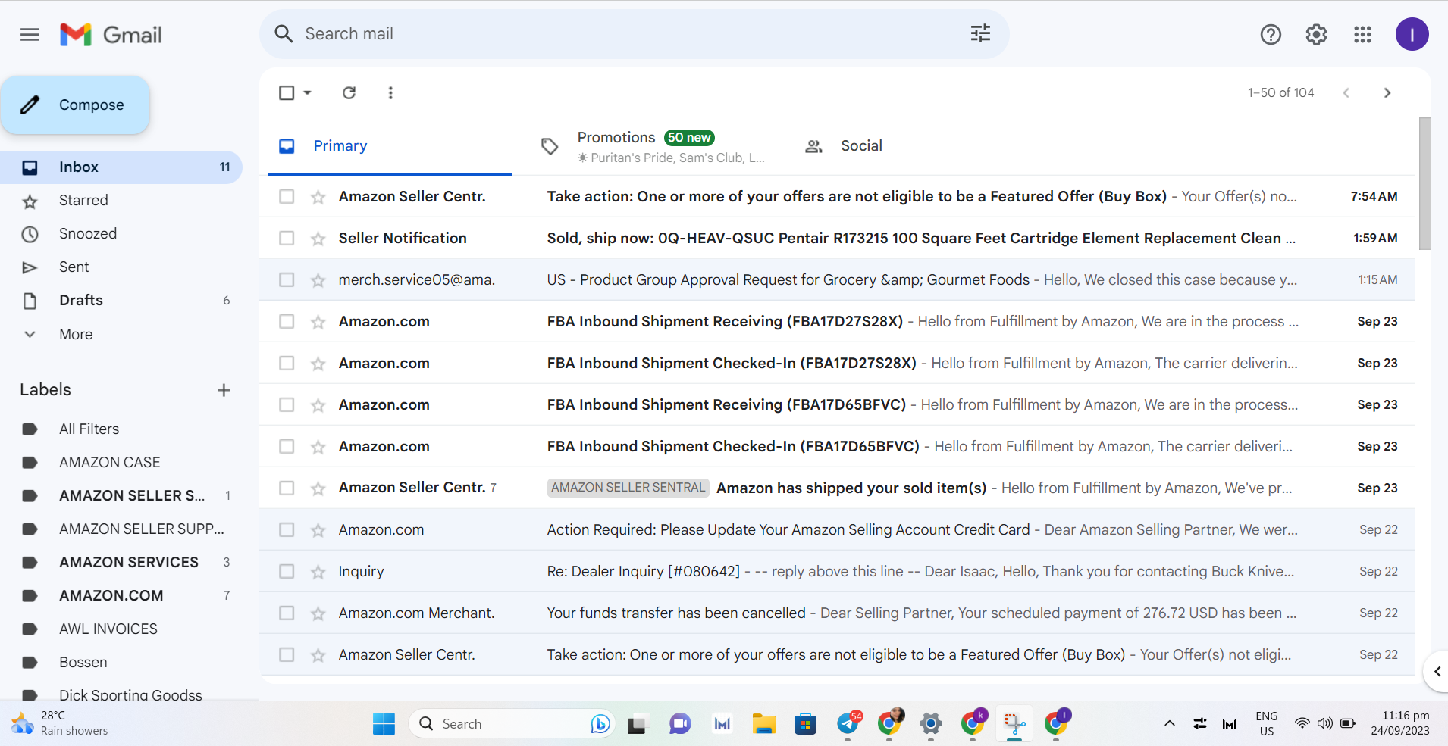
Task: Open the Starred folder
Action: [x=121, y=201]
